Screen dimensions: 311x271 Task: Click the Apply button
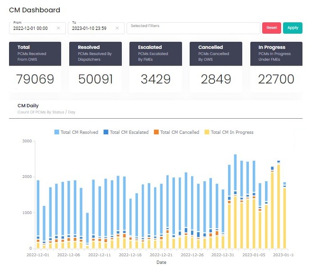(293, 28)
